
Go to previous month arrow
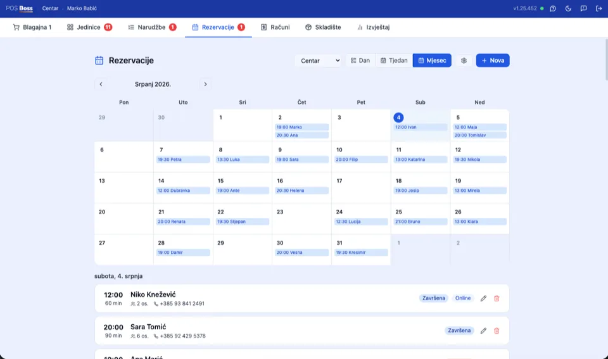coord(101,84)
